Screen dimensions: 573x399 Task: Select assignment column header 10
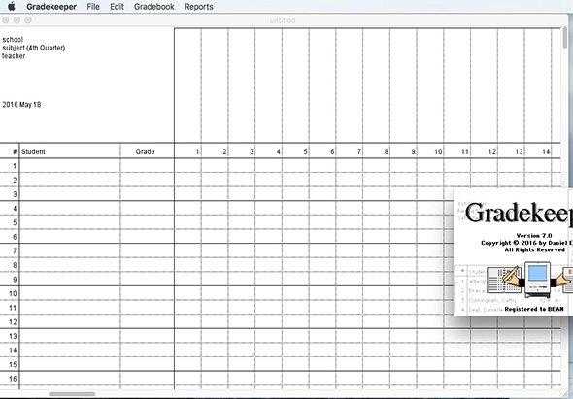[x=430, y=151]
